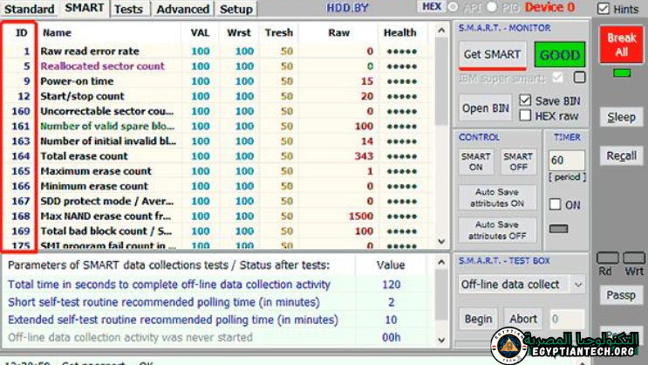Turn SMART OFF in Control panel

coord(517,162)
